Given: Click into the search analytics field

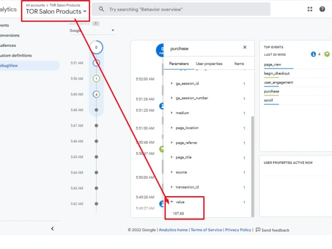Looking at the screenshot, I should [x=181, y=9].
